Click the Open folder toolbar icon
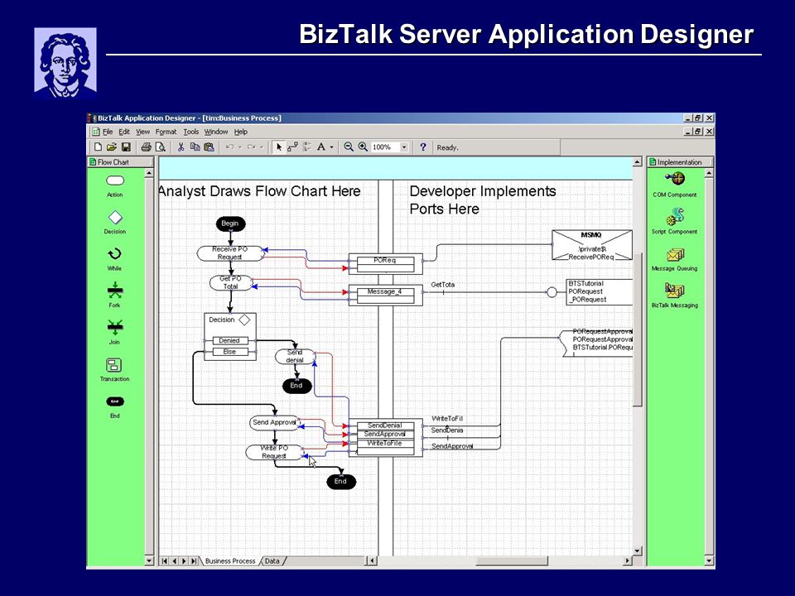Image resolution: width=795 pixels, height=596 pixels. click(x=112, y=147)
